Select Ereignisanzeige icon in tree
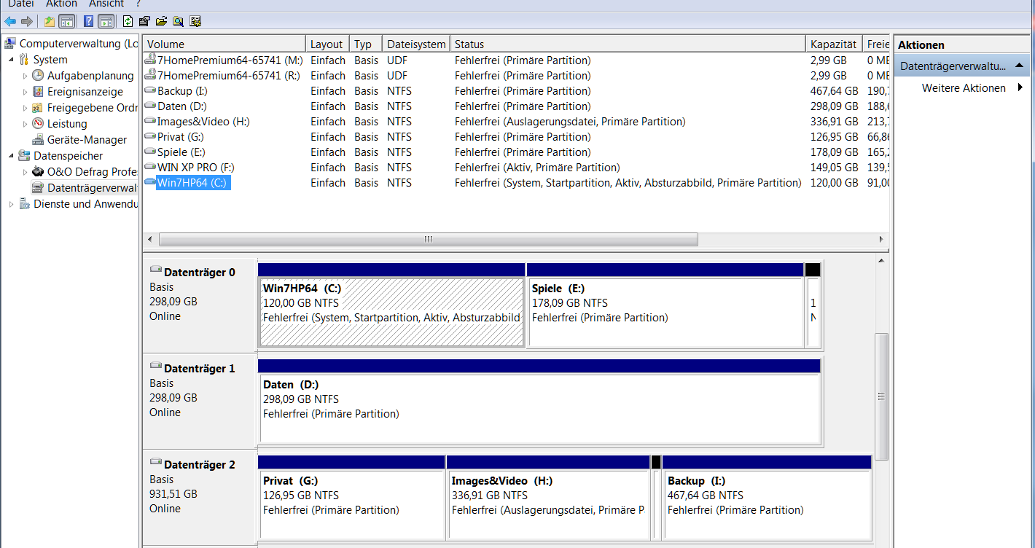 click(x=38, y=92)
